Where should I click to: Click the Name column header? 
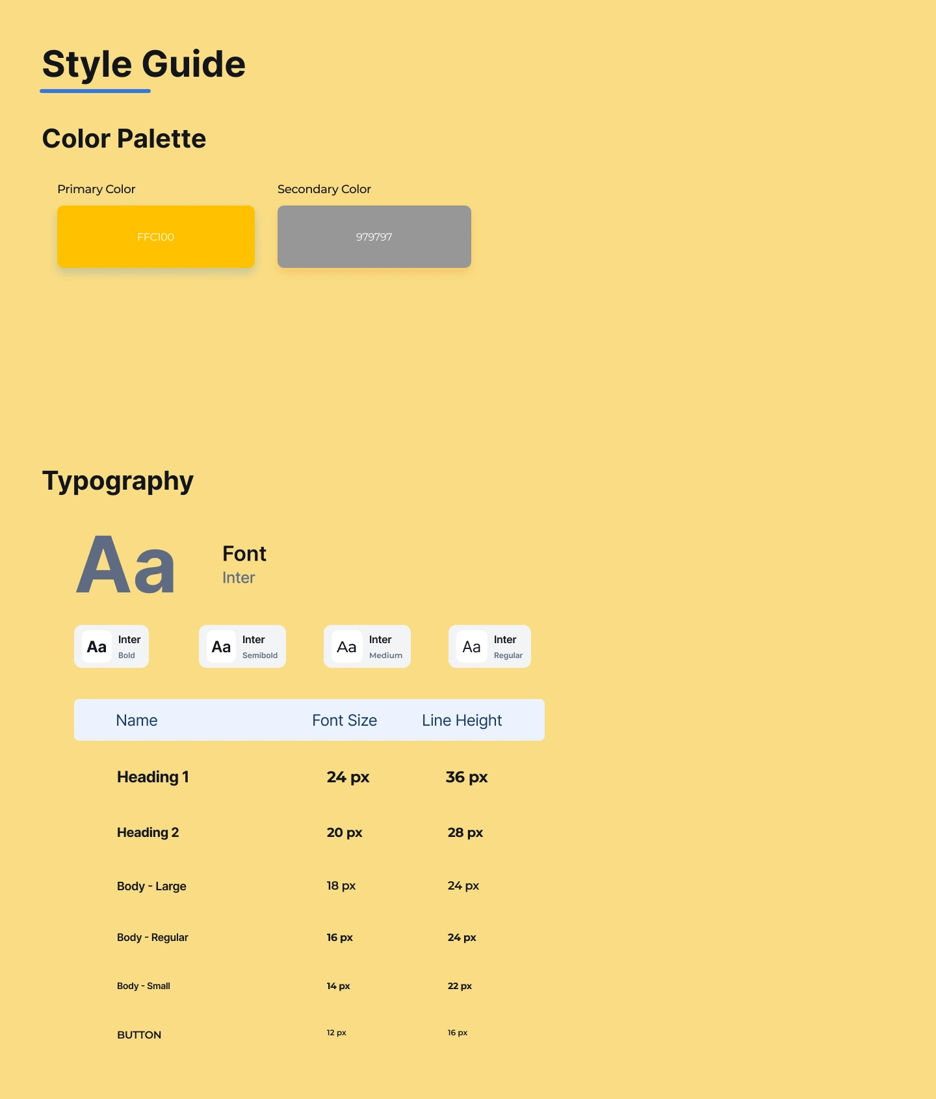pos(136,721)
